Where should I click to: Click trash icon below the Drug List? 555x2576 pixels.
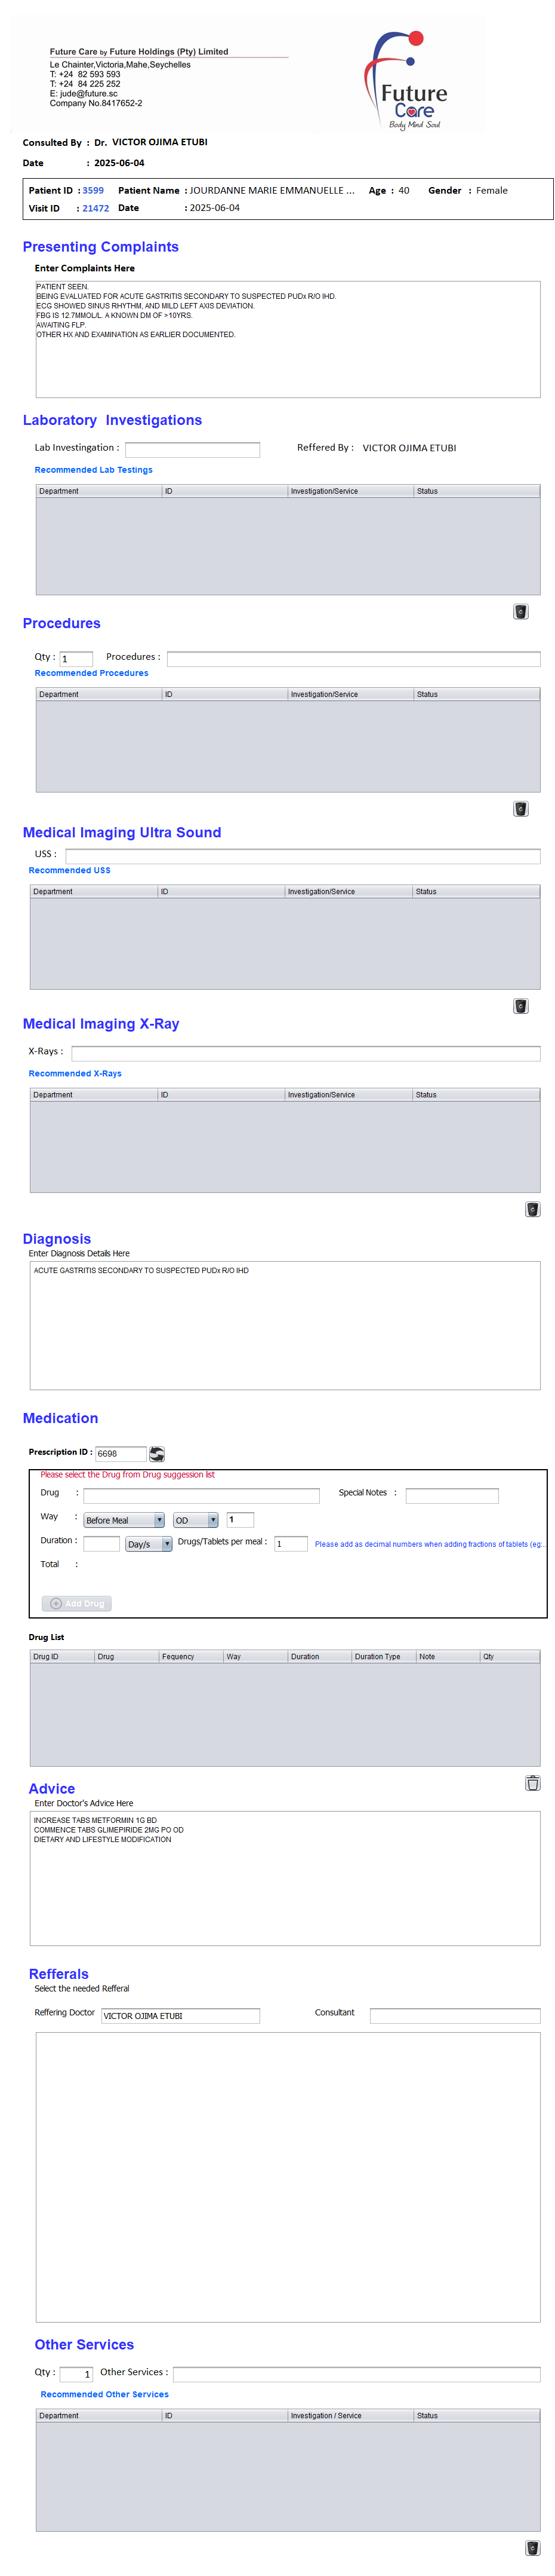tap(532, 1782)
